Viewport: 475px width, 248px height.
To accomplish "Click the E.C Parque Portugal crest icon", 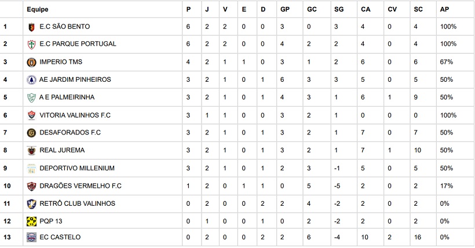I will pyautogui.click(x=31, y=44).
